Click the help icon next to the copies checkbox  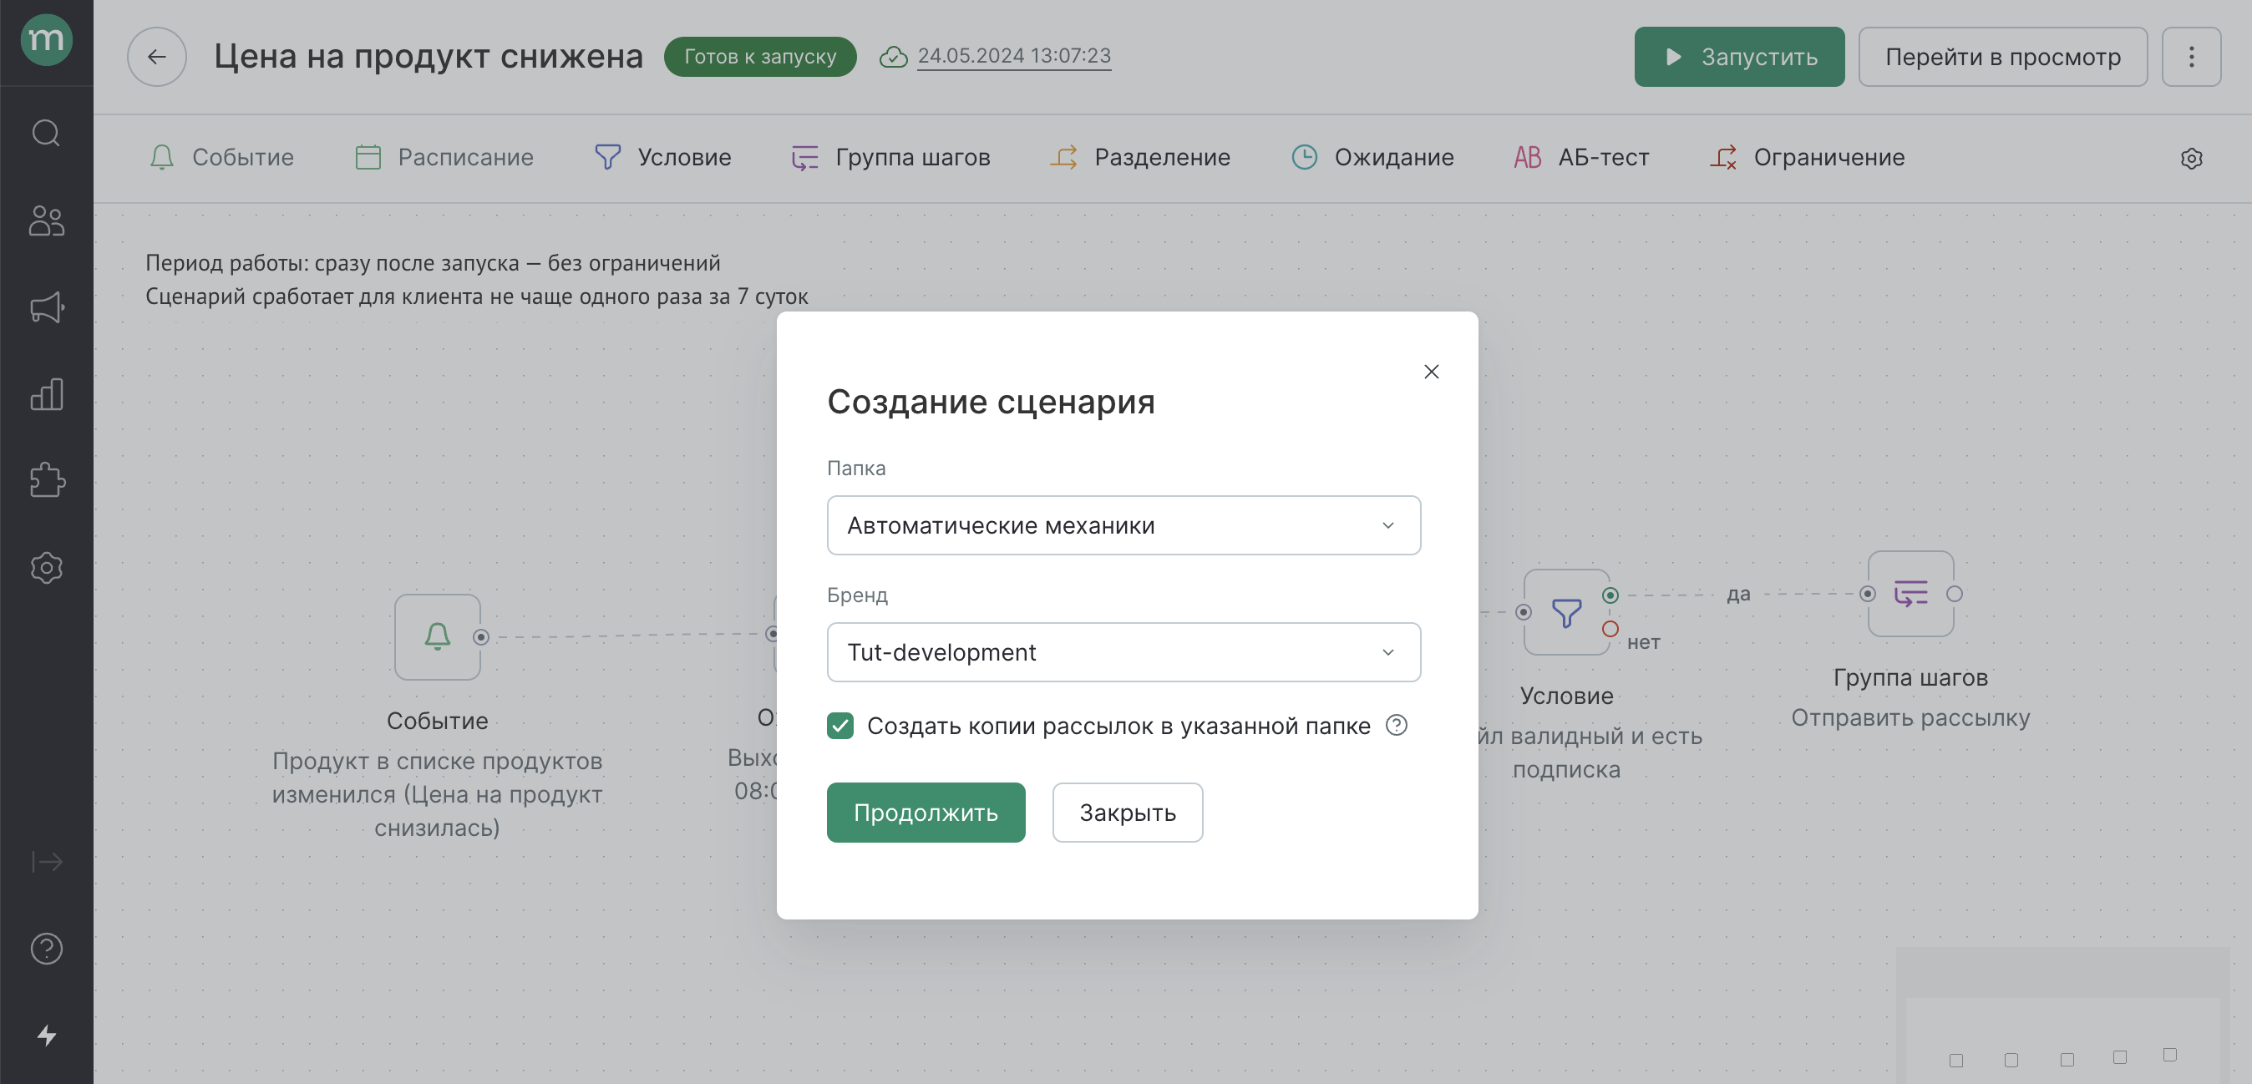click(1396, 725)
